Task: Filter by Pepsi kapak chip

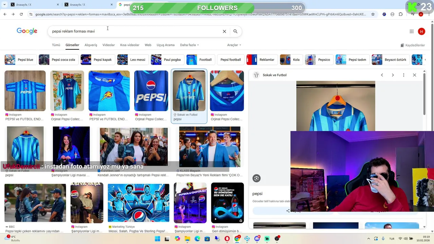Action: coord(97,60)
